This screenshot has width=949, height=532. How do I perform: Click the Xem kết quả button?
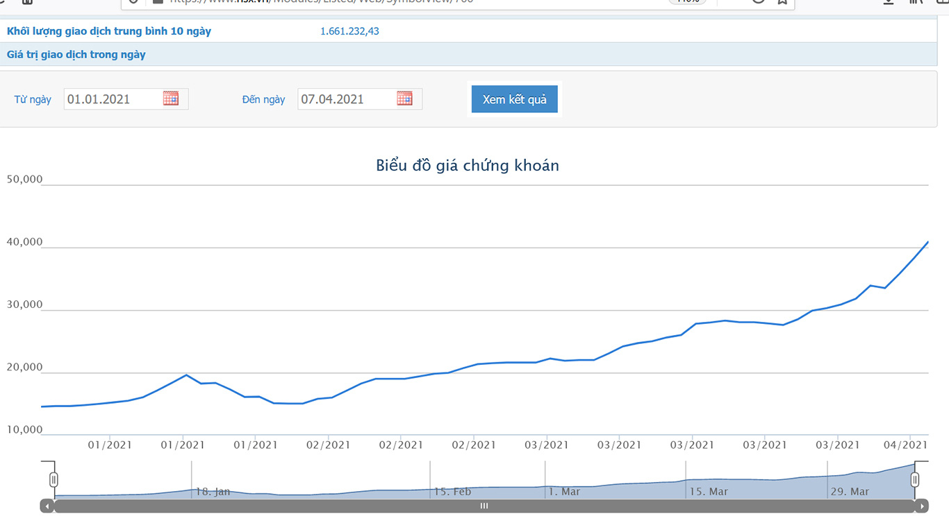[x=514, y=99]
